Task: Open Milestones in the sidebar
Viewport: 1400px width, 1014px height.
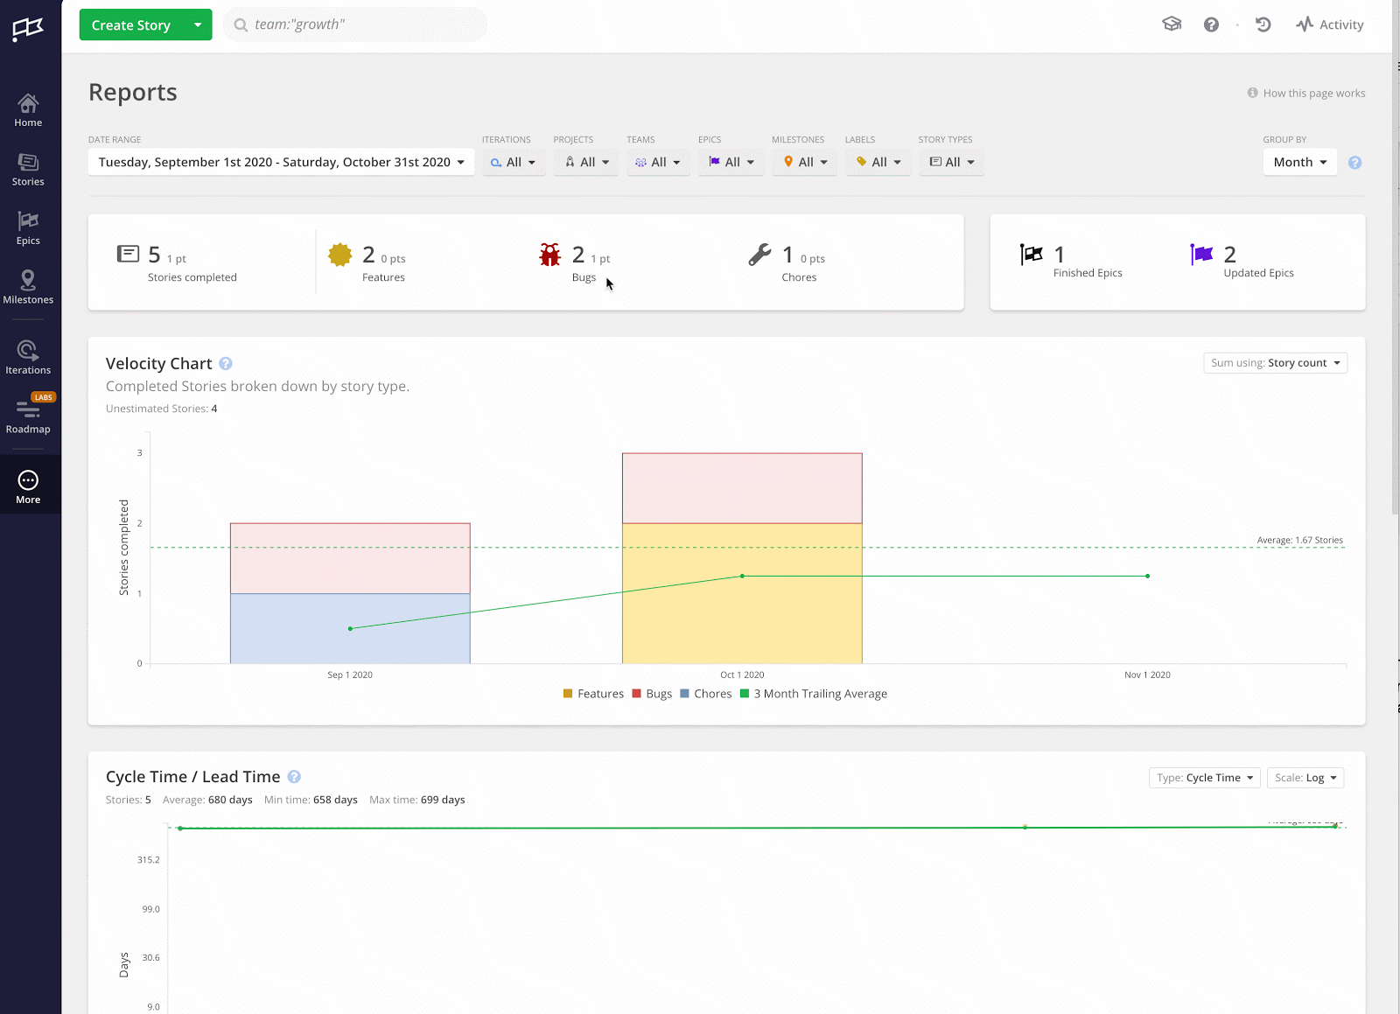Action: (x=28, y=287)
